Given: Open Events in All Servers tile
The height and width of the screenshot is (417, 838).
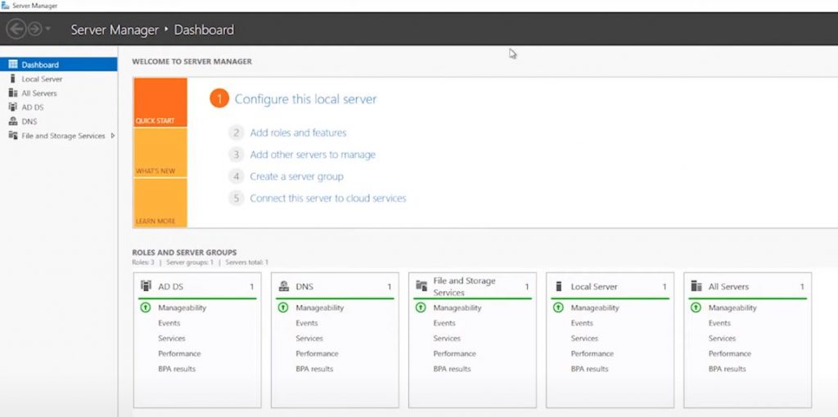Looking at the screenshot, I should [x=719, y=323].
